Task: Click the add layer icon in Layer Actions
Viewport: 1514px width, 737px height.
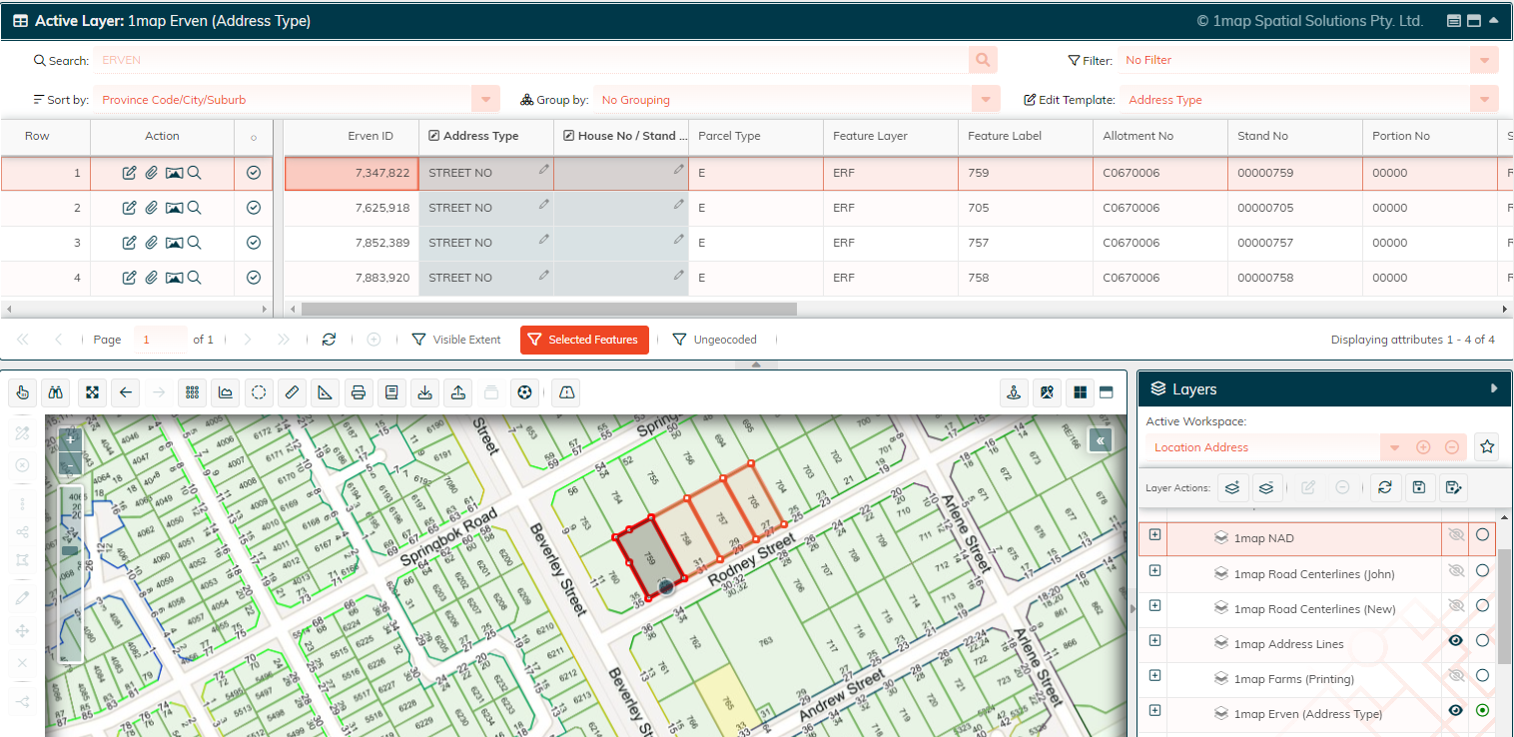Action: [1232, 487]
